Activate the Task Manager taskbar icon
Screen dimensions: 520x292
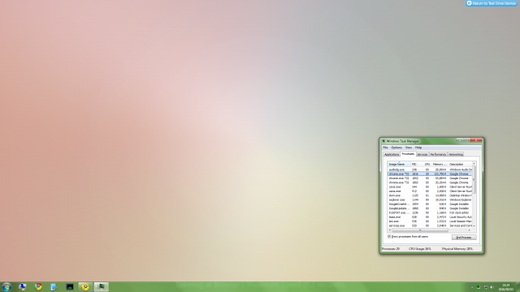[x=101, y=286]
